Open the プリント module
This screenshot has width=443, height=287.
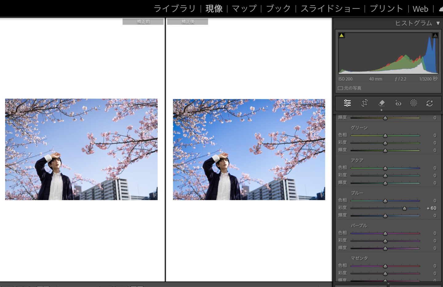386,9
